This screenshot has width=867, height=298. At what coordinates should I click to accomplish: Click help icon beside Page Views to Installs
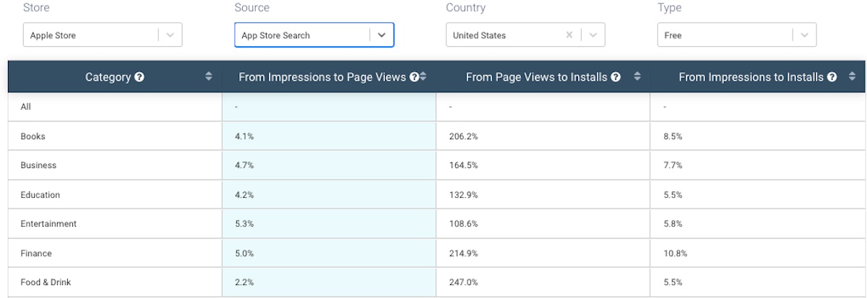pyautogui.click(x=616, y=77)
